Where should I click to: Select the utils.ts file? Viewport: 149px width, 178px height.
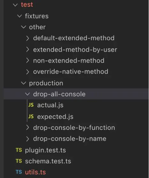pos(35,172)
